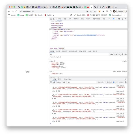
Task: Switch to the 애플리케이션 (Application) panel tab
Action: [96, 19]
